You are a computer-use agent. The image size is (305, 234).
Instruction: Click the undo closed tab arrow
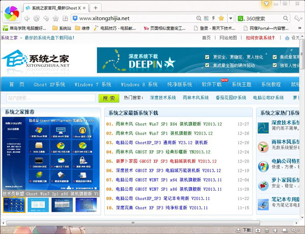point(46,18)
